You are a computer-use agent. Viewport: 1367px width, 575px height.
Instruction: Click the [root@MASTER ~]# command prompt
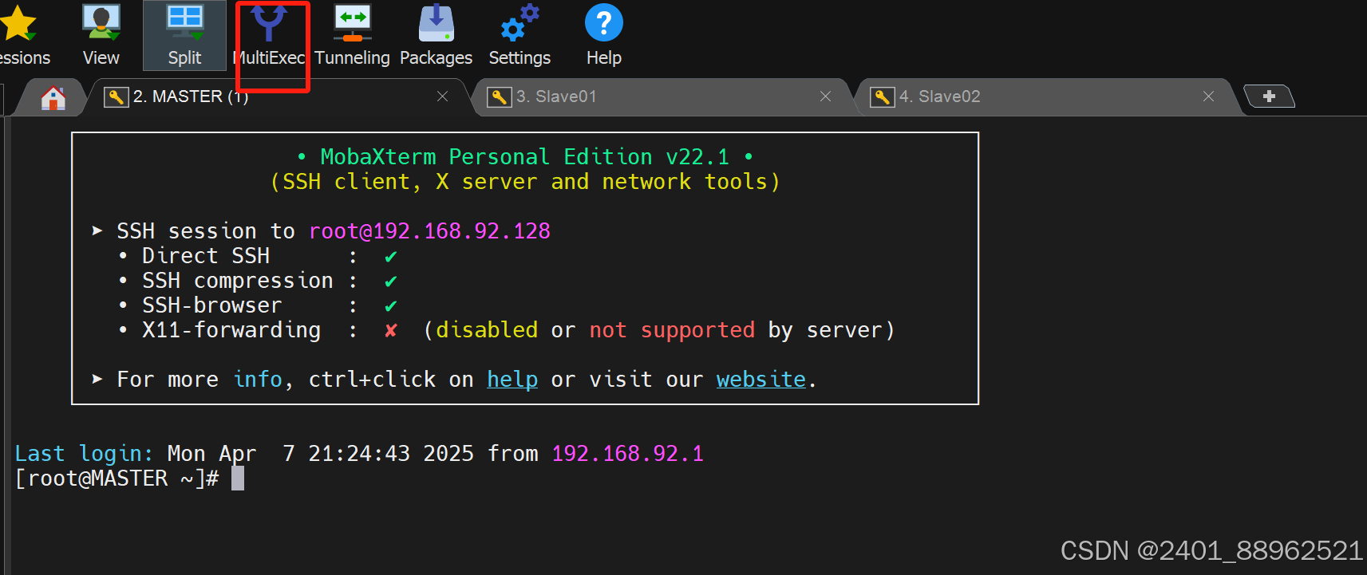coord(117,479)
